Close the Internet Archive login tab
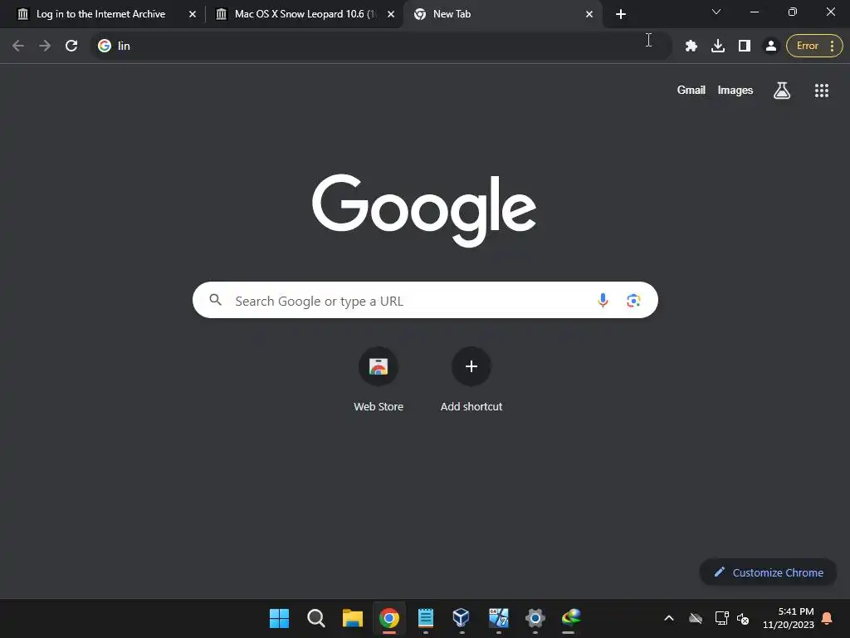The width and height of the screenshot is (850, 638). (193, 14)
